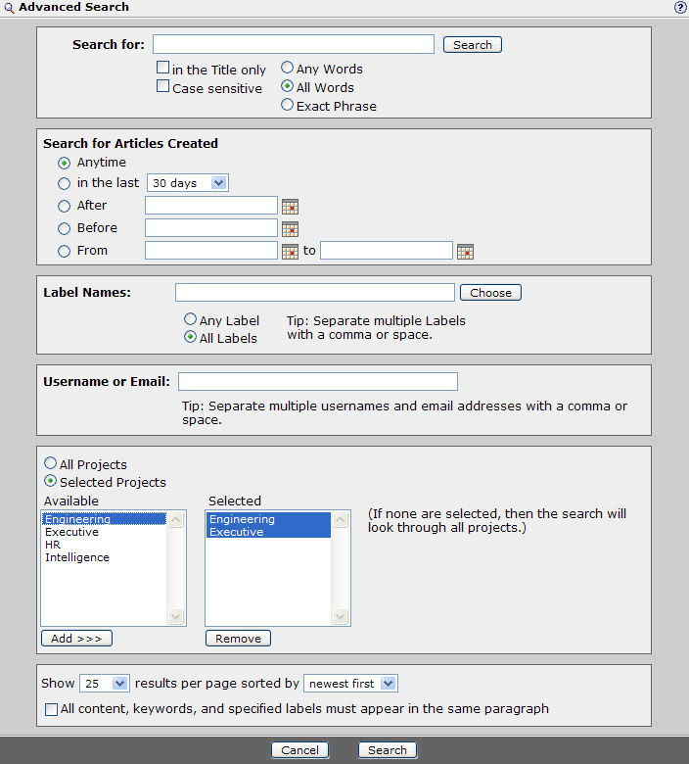Select HR in the Available list

coord(53,546)
